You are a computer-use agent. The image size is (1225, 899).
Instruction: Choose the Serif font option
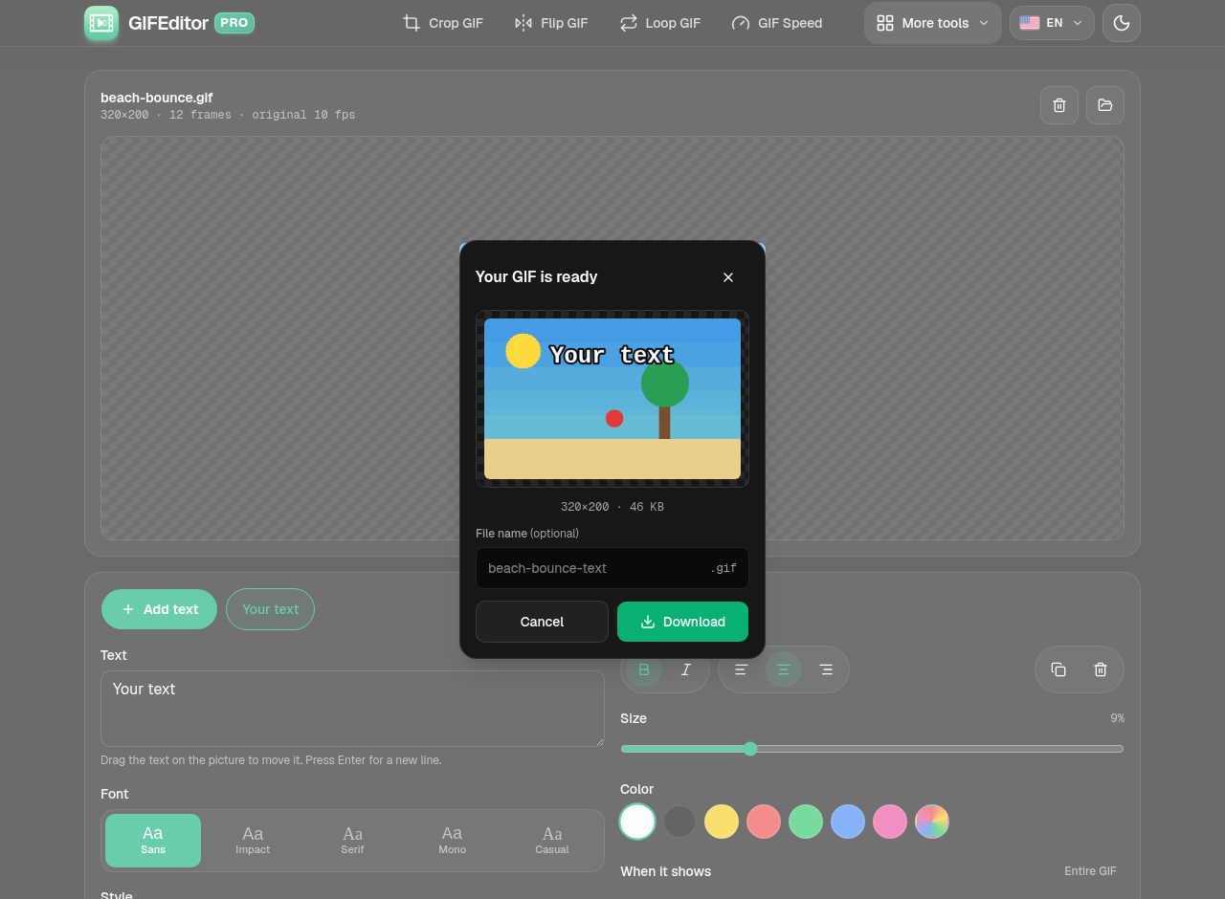(352, 841)
